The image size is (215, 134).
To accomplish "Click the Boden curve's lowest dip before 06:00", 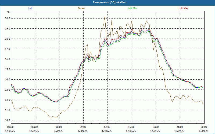I will tap(51, 118).
